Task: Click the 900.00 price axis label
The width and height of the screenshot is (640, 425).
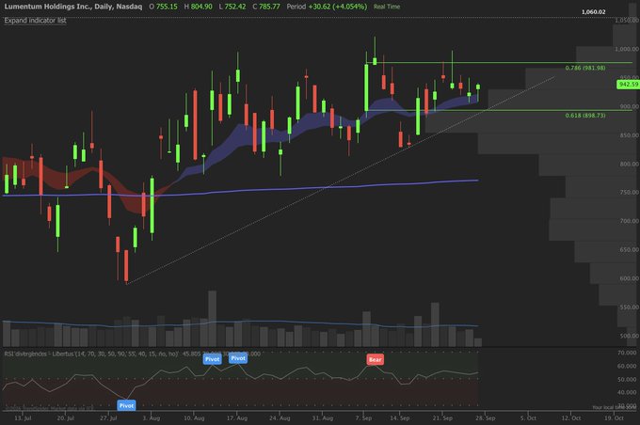Action: (x=629, y=106)
